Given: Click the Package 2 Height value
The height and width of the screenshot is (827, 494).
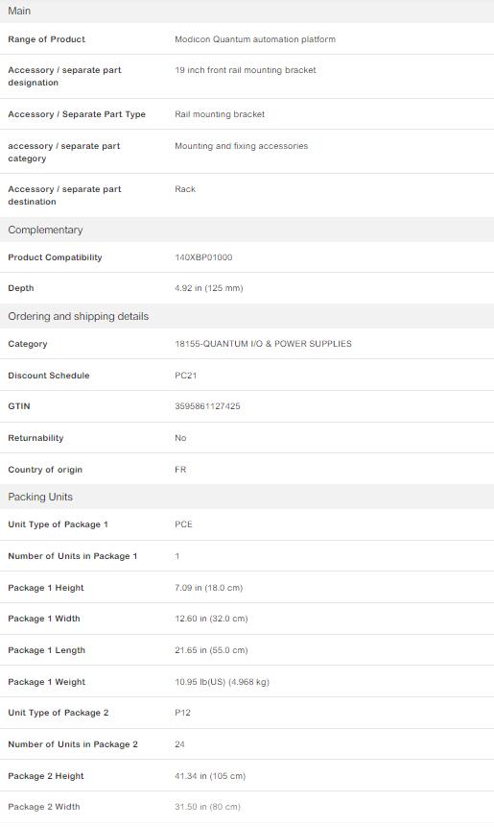Looking at the screenshot, I should (x=210, y=776).
